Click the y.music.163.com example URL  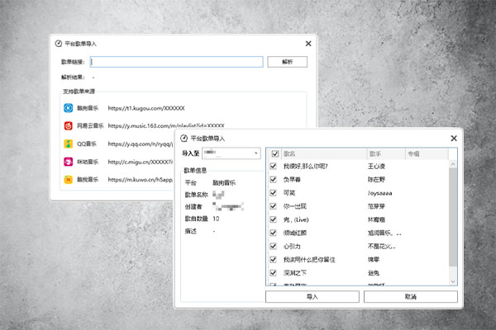pyautogui.click(x=166, y=125)
